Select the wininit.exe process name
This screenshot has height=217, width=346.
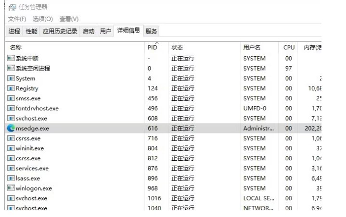coord(29,148)
